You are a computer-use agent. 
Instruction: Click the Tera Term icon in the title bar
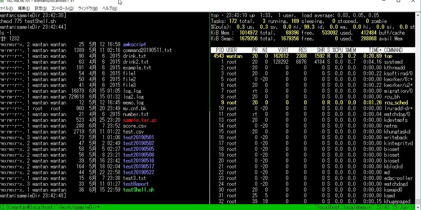(3, 2)
